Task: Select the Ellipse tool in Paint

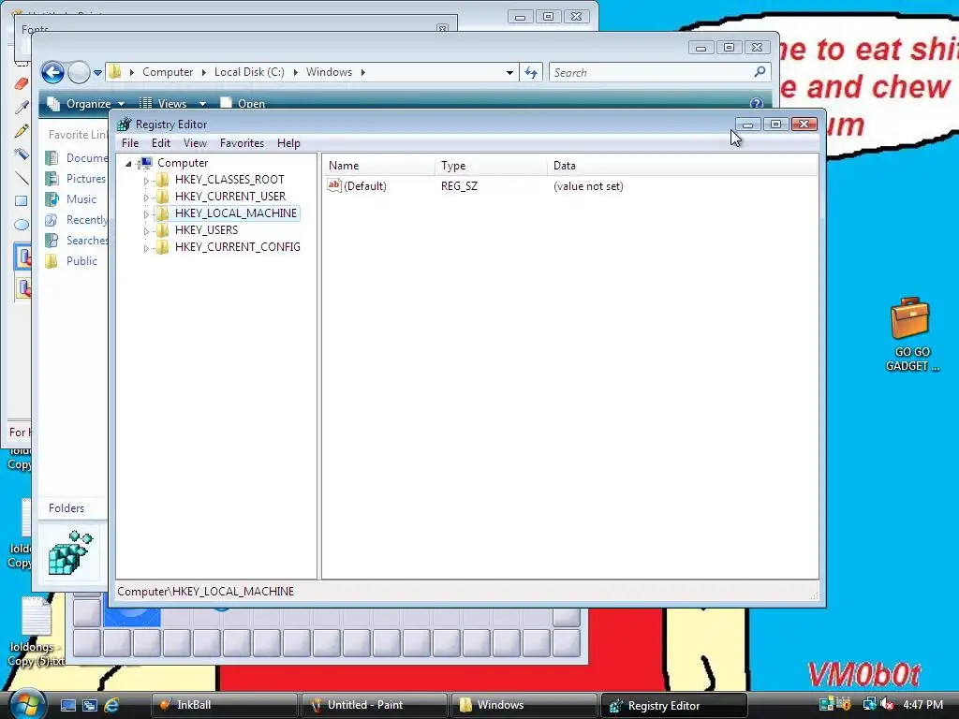Action: [x=22, y=224]
